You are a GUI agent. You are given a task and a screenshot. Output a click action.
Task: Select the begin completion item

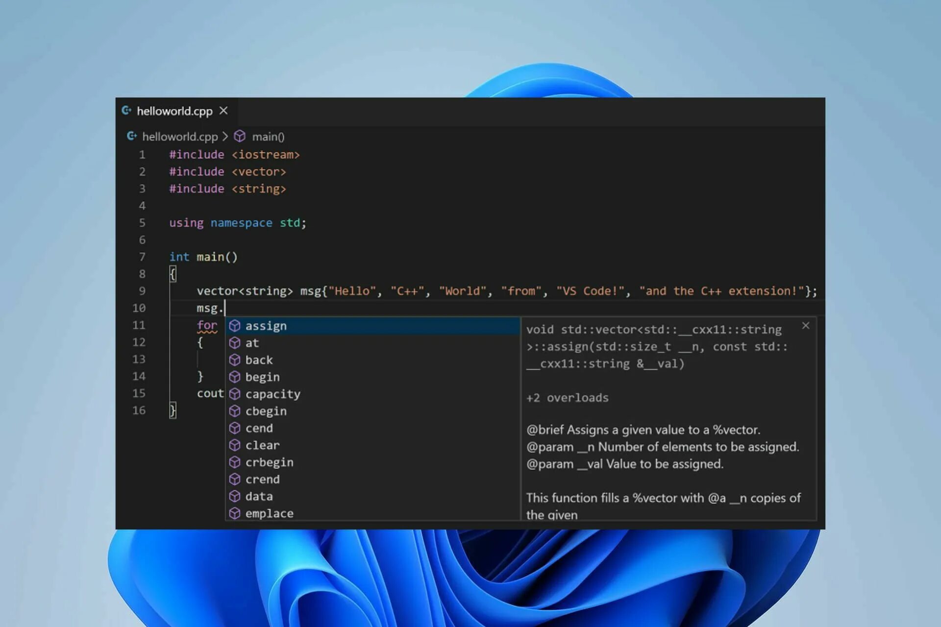pos(262,377)
